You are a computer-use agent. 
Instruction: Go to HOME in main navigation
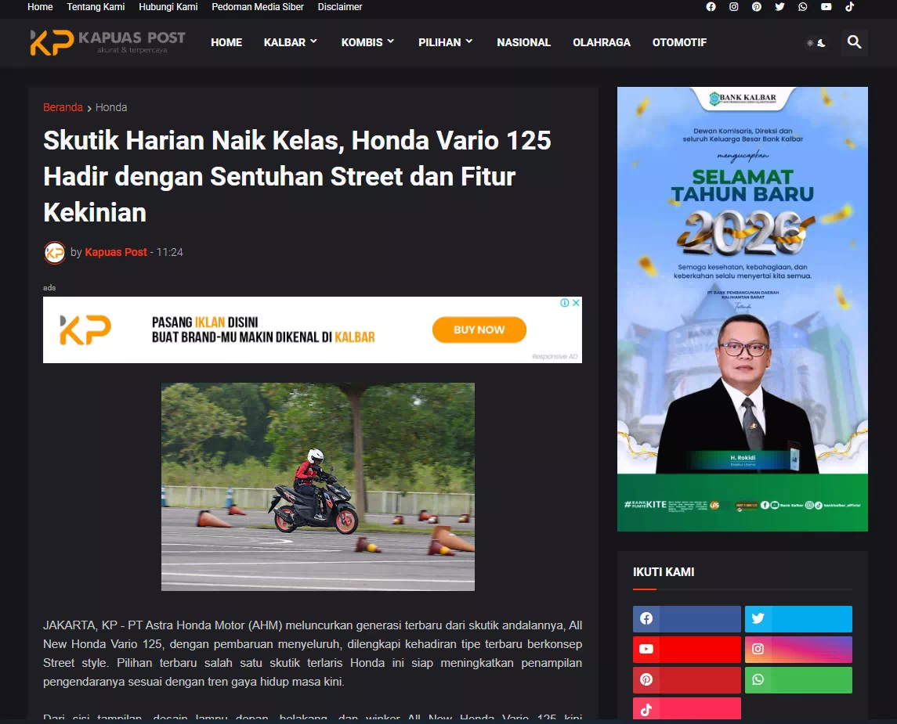pos(226,42)
